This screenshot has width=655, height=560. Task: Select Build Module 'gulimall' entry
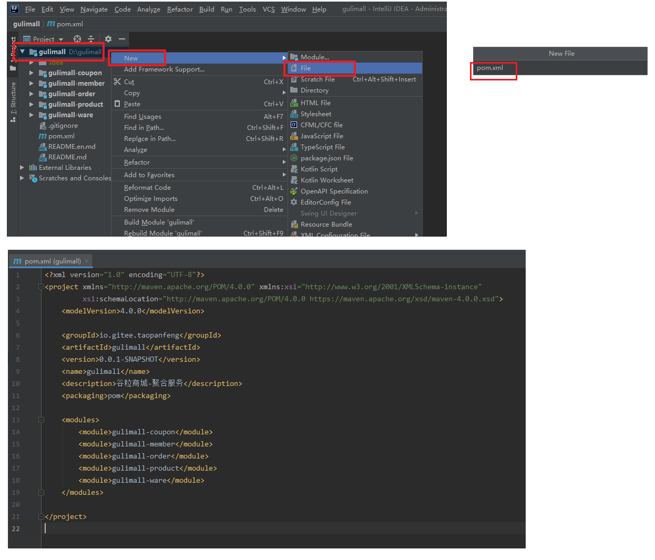[200, 222]
